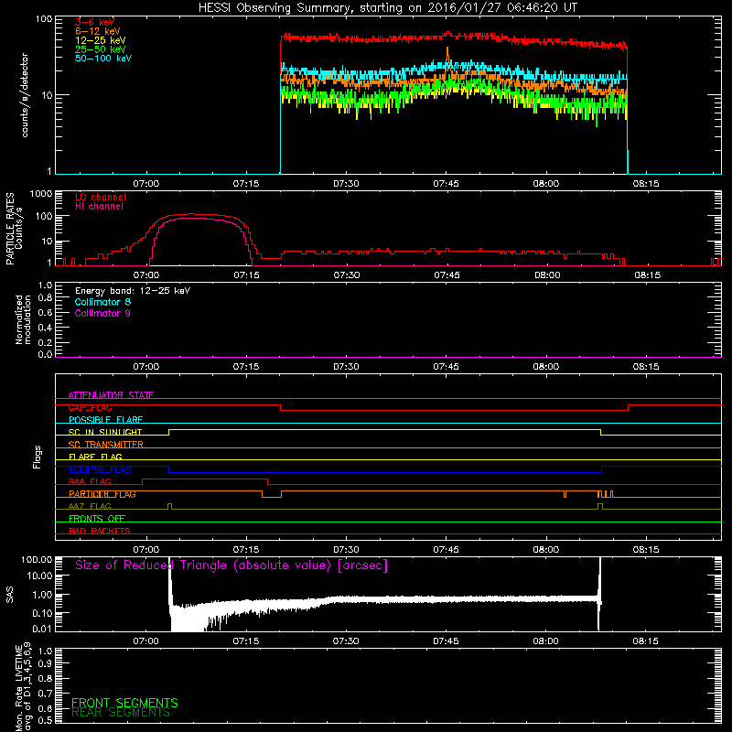The image size is (732, 732).
Task: Click the Mon. Rate LIVETIME axis title
Action: pos(23,687)
